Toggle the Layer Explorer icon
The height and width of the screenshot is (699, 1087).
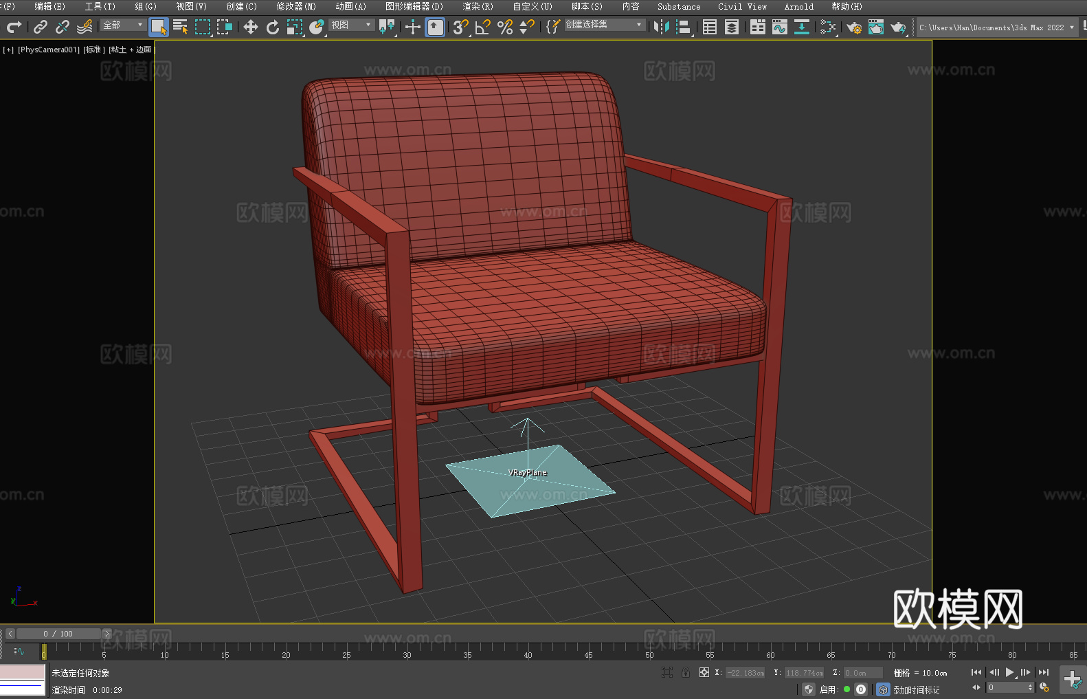tap(732, 27)
